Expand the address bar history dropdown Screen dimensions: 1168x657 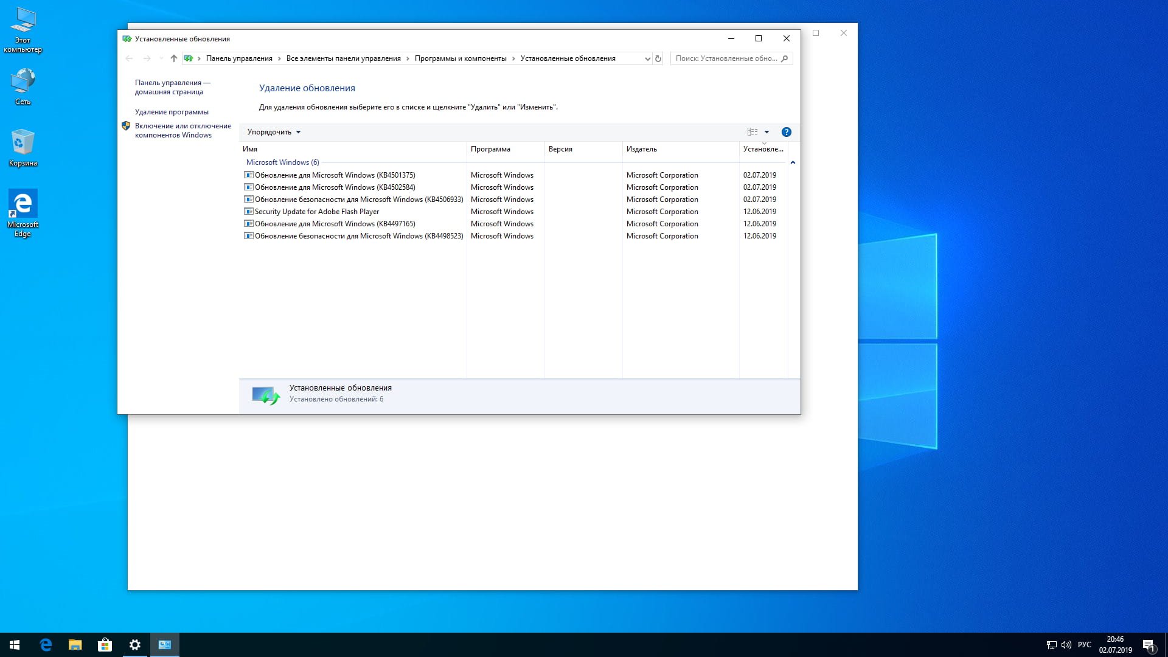[x=647, y=58]
